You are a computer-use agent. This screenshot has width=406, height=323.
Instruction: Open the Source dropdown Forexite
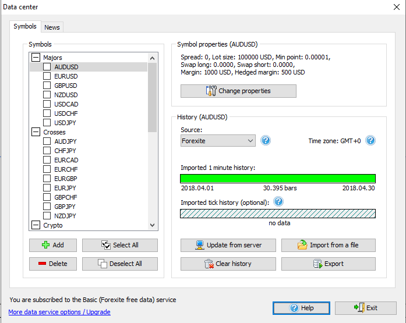(218, 141)
